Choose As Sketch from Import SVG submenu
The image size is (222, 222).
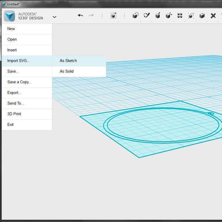pos(68,61)
